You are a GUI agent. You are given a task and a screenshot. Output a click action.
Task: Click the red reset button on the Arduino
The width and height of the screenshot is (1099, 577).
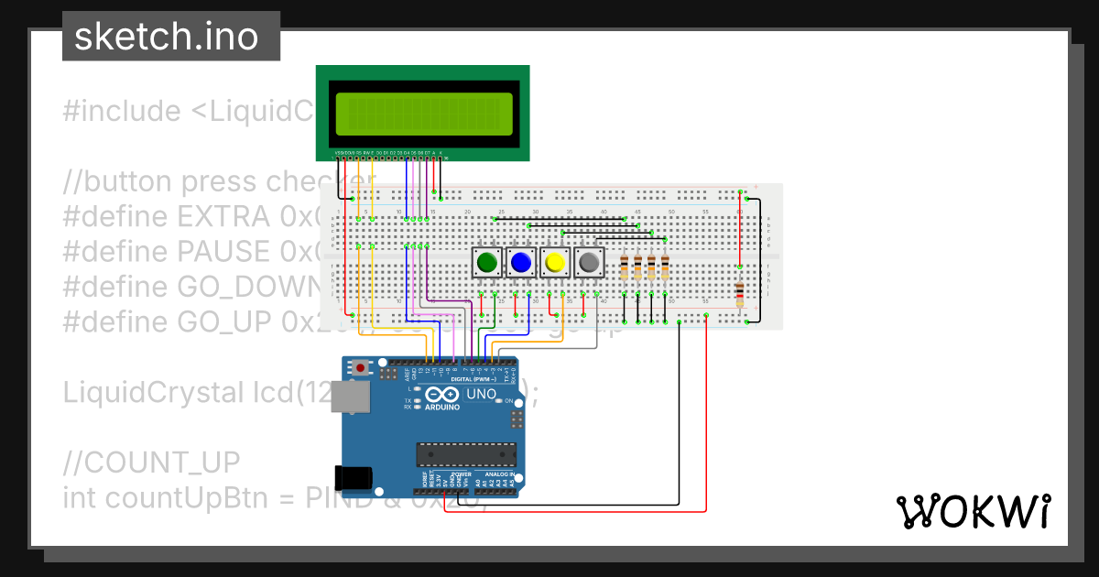tap(362, 368)
